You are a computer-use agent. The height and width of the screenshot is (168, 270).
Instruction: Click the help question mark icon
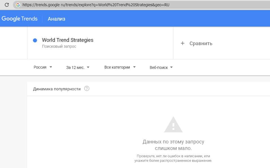pos(87,89)
